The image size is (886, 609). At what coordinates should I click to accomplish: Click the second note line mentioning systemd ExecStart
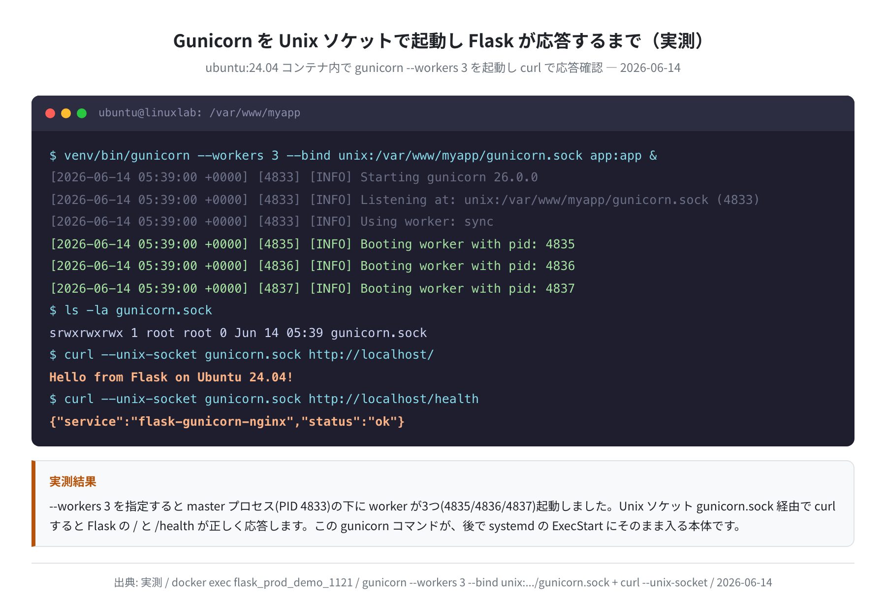tap(396, 526)
